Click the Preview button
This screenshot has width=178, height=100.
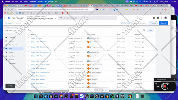pyautogui.click(x=153, y=23)
